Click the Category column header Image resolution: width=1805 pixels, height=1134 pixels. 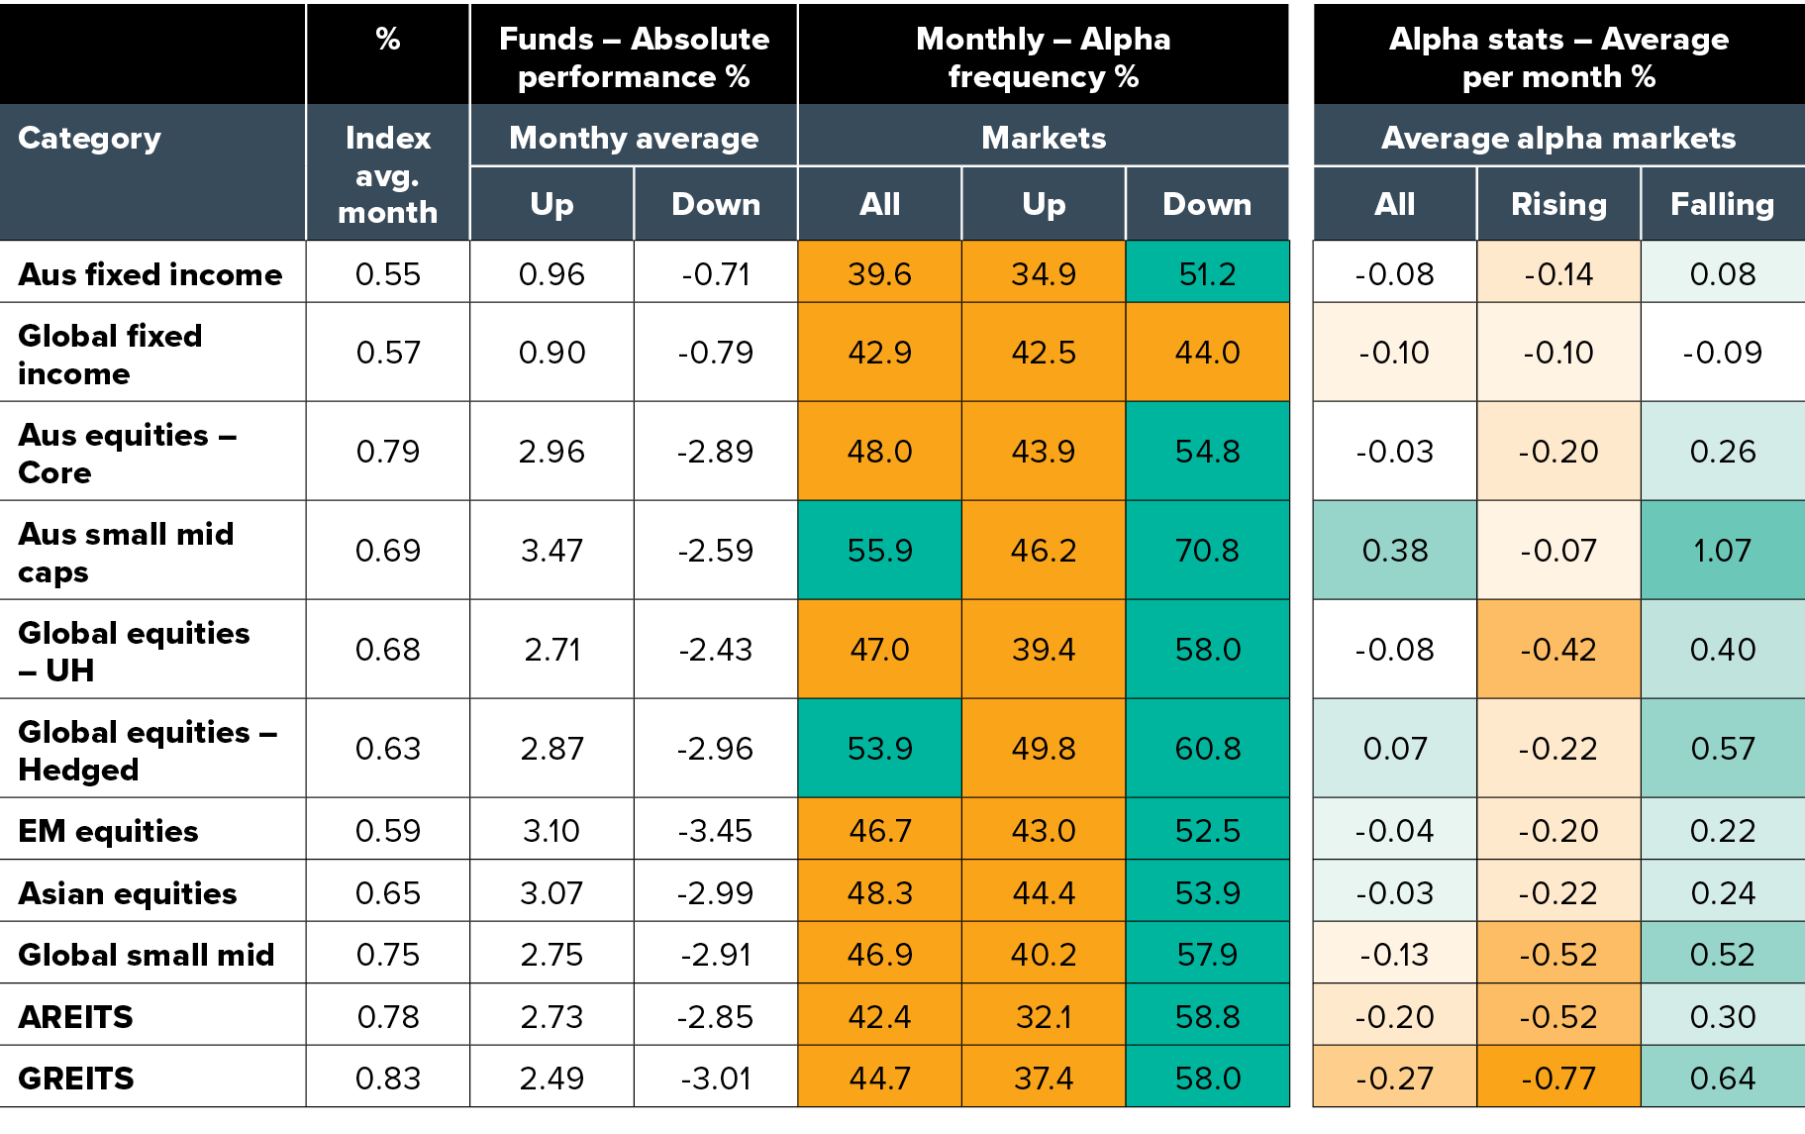[89, 139]
